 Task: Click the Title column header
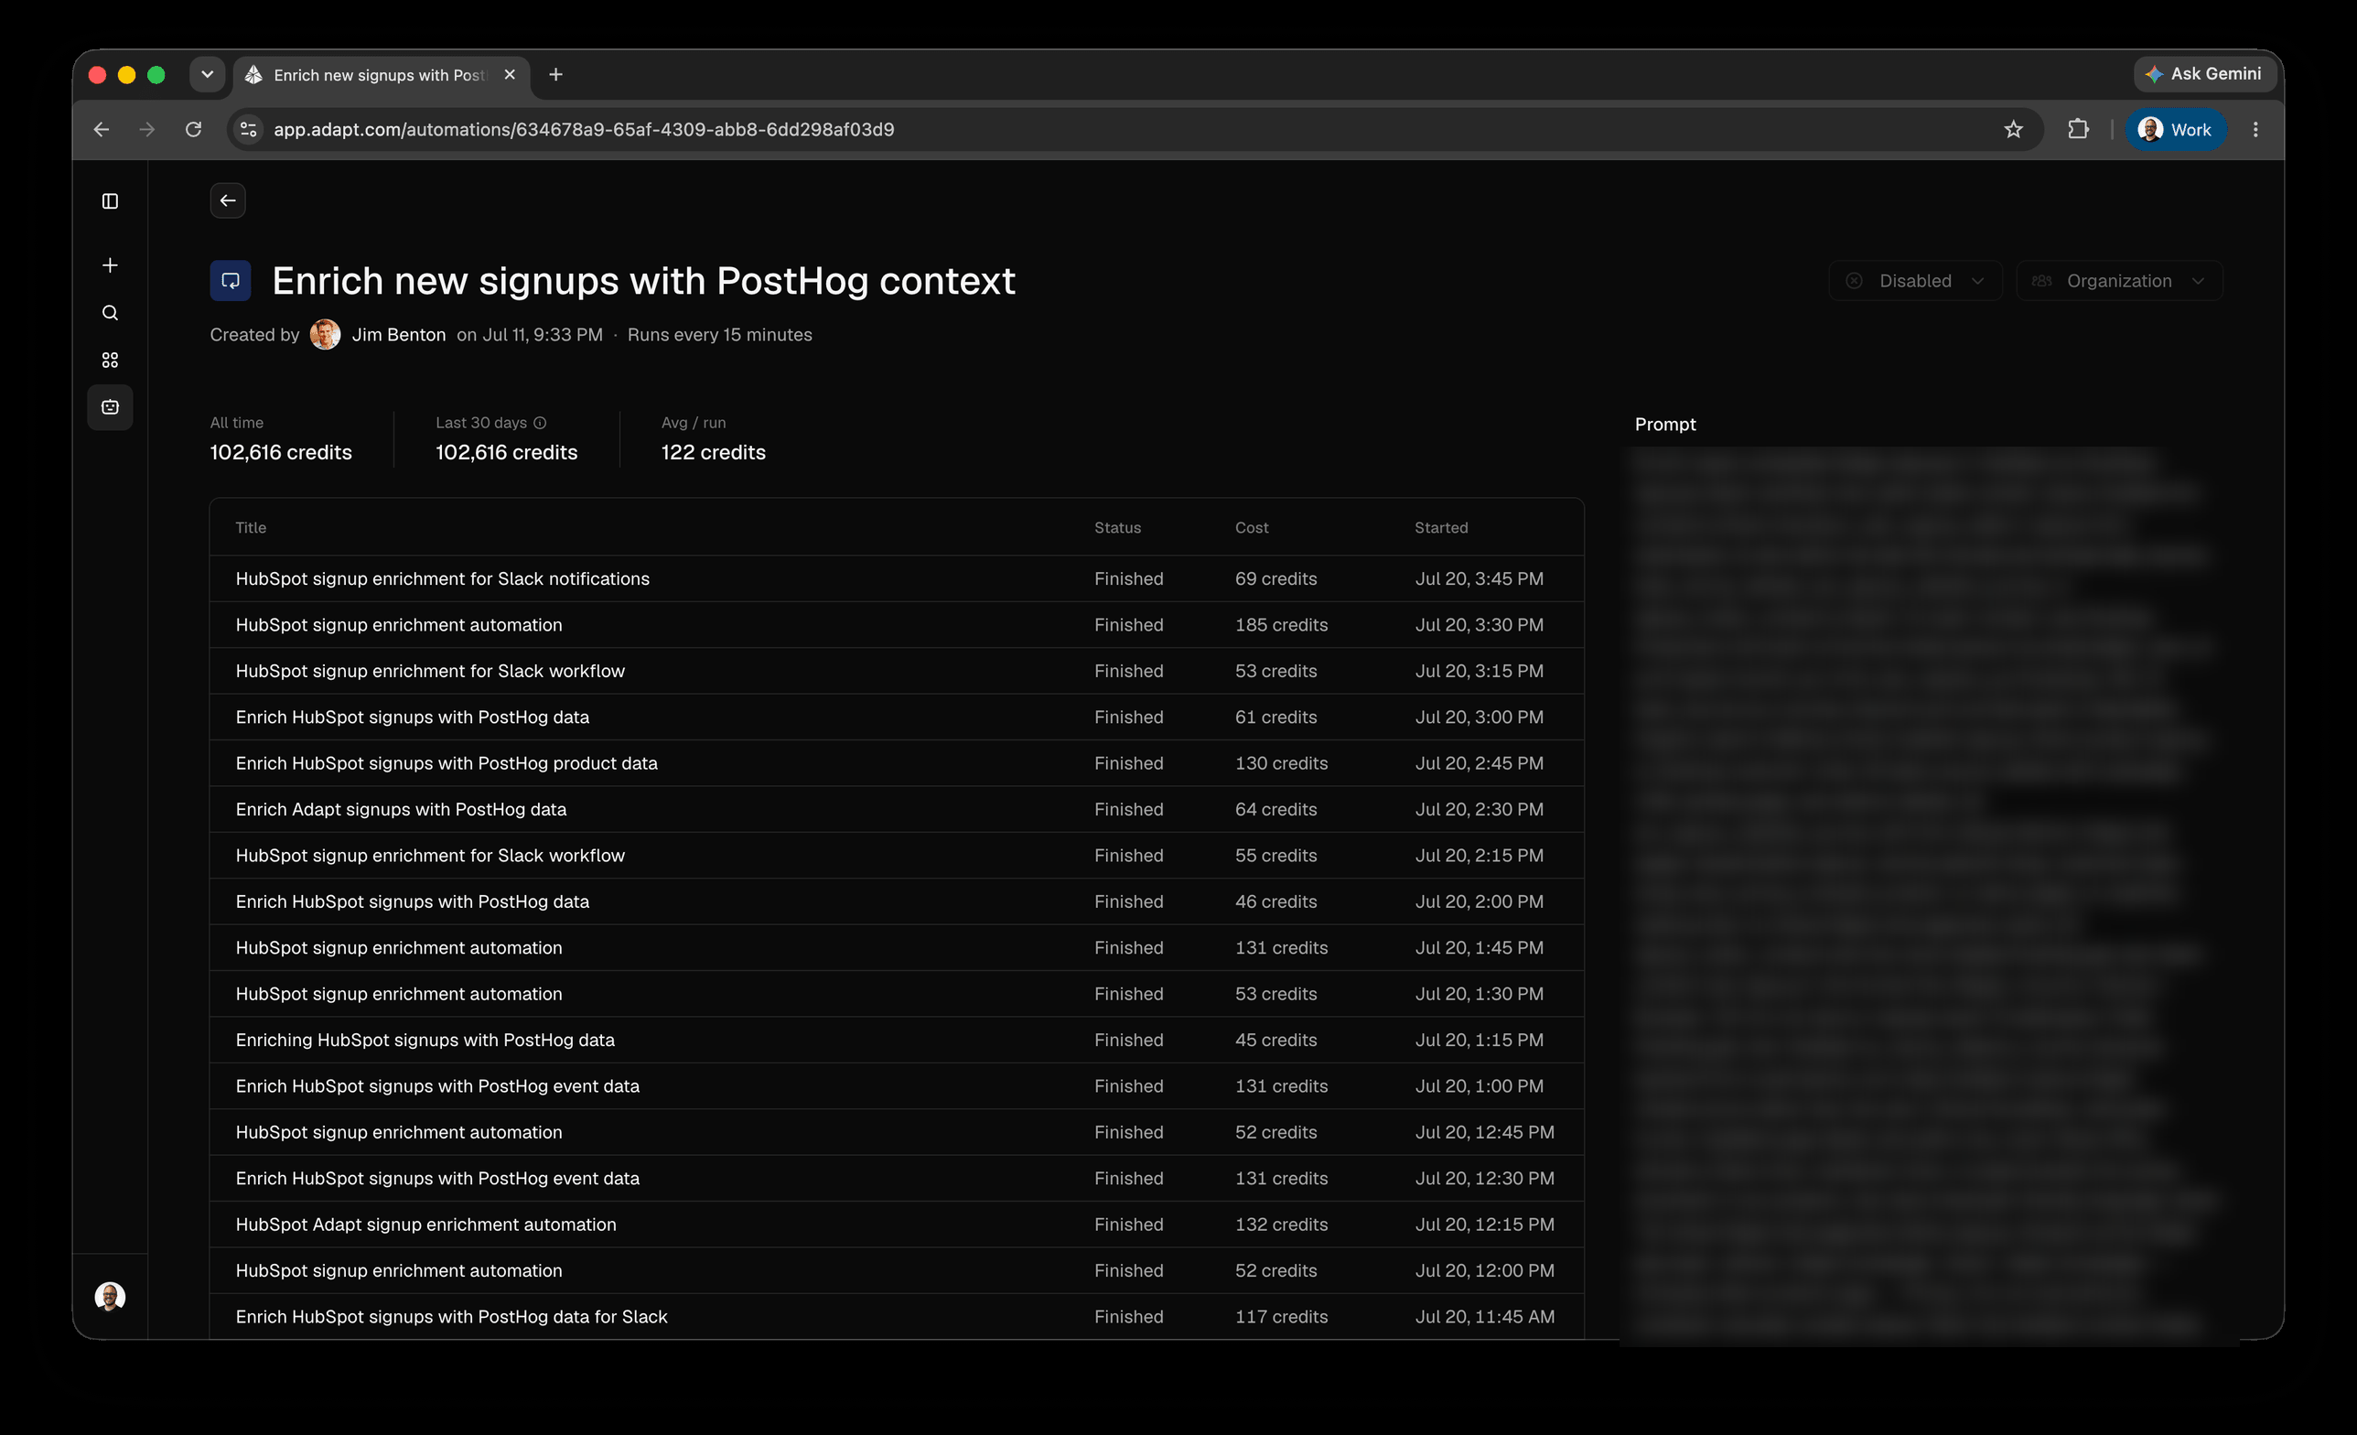coord(251,528)
